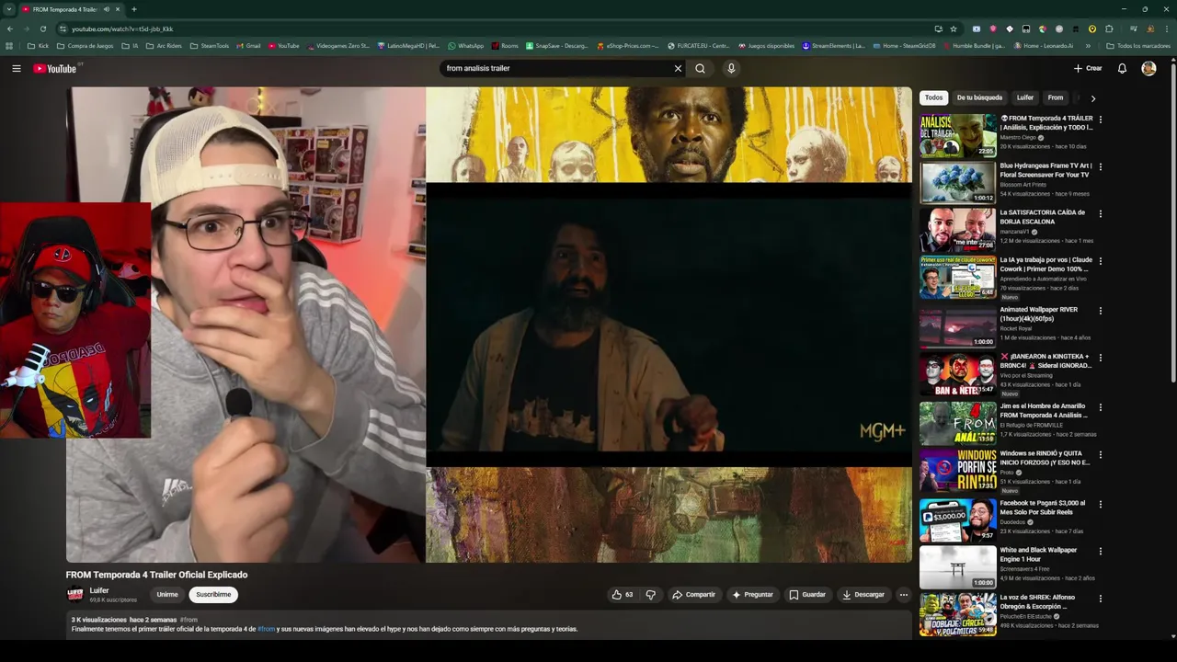Viewport: 1177px width, 662px height.
Task: Clear the search box with the X icon
Action: coord(678,68)
